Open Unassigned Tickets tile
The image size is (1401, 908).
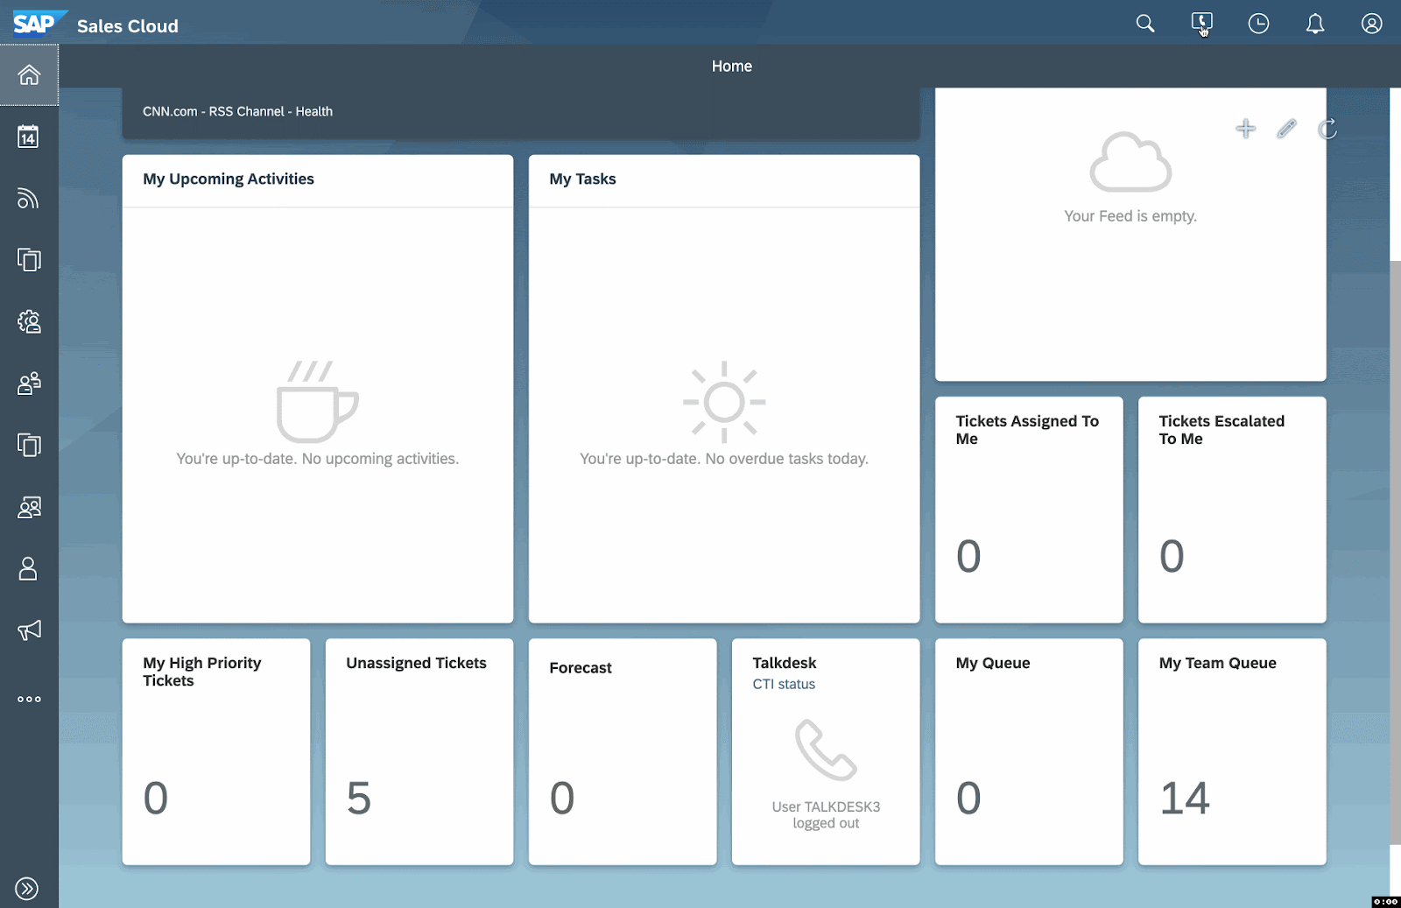point(419,751)
